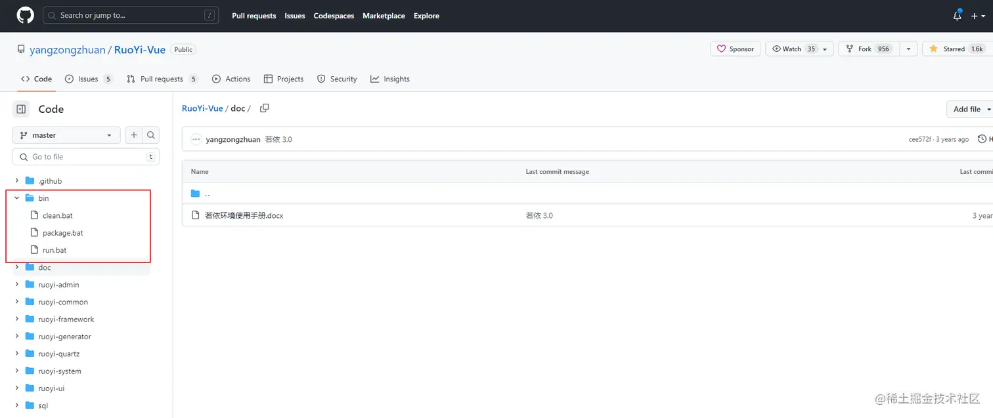Go to Marketplace
The image size is (993, 418).
coord(384,16)
